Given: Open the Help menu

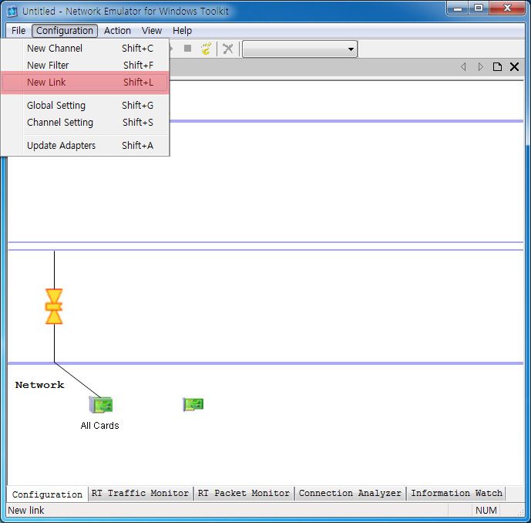Looking at the screenshot, I should click(182, 31).
